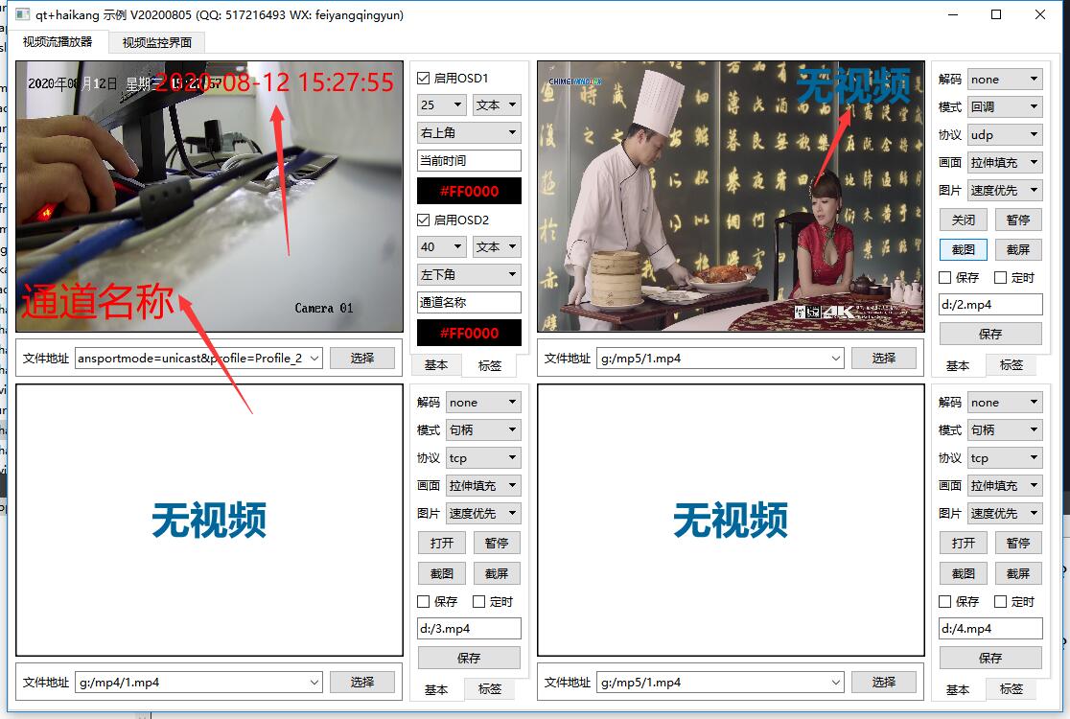
Task: Open the OSD1 position 右上角 dropdown
Action: point(468,132)
